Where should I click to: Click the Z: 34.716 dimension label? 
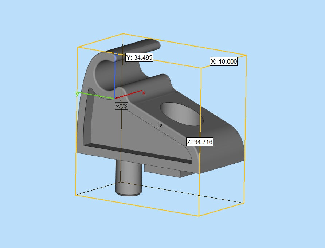coord(199,142)
